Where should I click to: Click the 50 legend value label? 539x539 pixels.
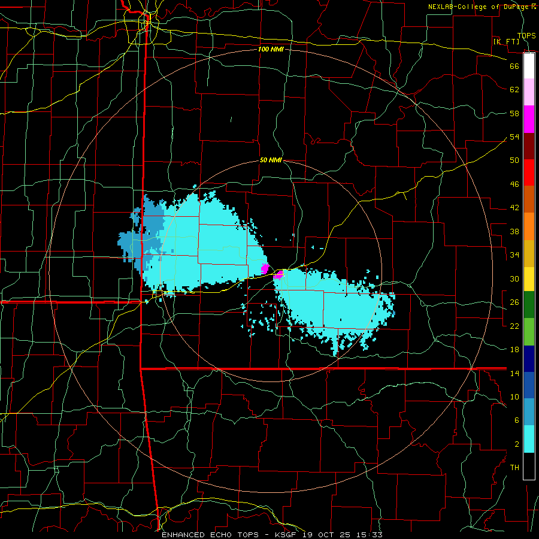514,161
